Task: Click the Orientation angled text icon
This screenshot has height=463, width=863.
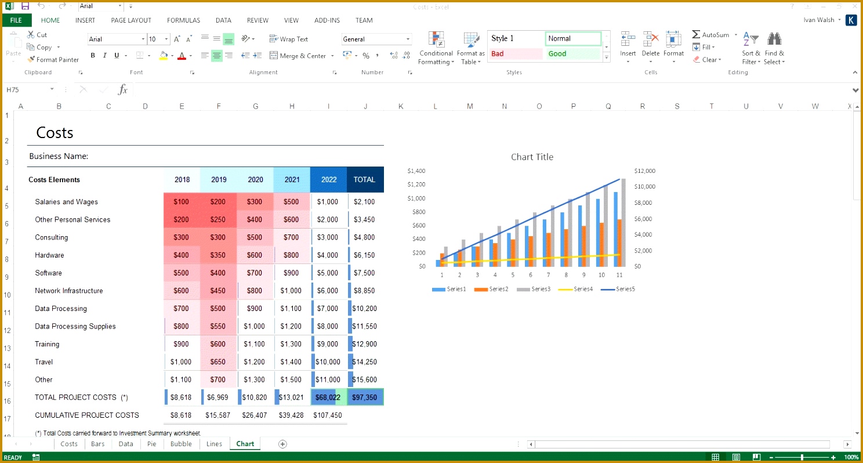Action: (246, 39)
